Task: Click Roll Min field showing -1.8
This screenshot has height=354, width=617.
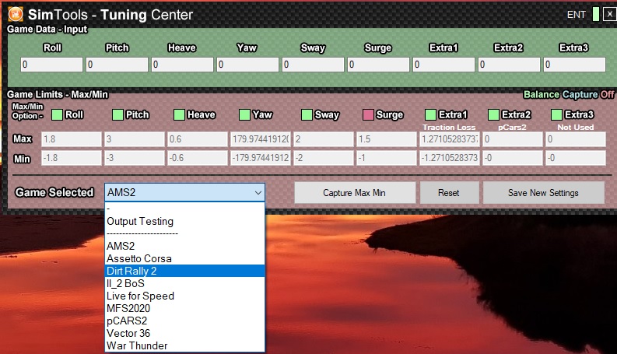Action: [x=72, y=158]
